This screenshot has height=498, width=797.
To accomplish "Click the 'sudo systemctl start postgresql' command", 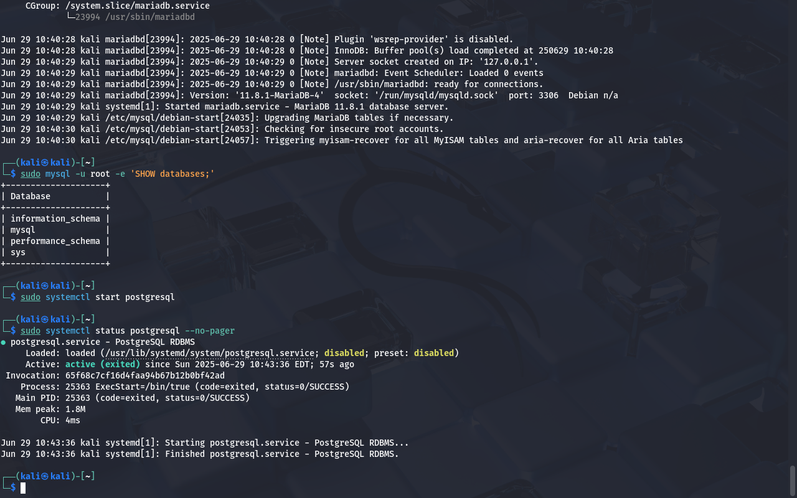I will [98, 297].
